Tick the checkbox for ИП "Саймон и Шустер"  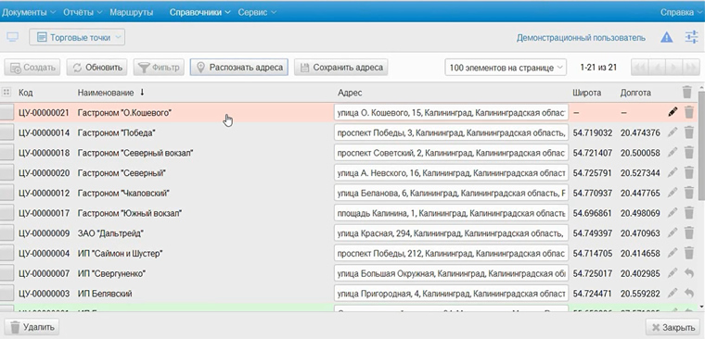point(6,254)
